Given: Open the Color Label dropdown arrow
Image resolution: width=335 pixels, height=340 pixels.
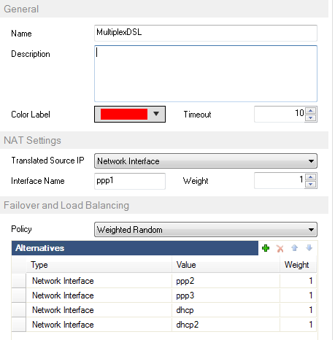Looking at the screenshot, I should pos(156,114).
